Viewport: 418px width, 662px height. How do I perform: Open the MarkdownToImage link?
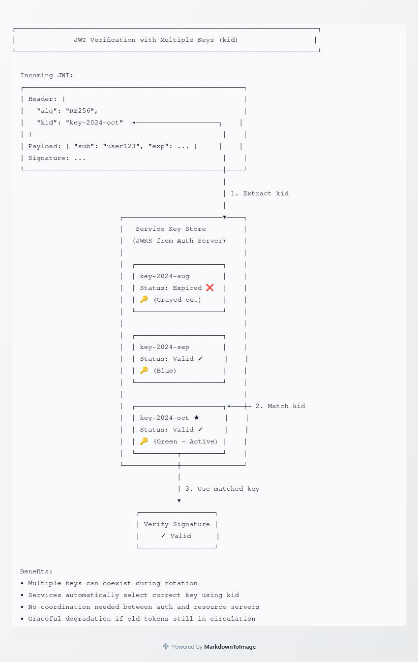point(230,647)
